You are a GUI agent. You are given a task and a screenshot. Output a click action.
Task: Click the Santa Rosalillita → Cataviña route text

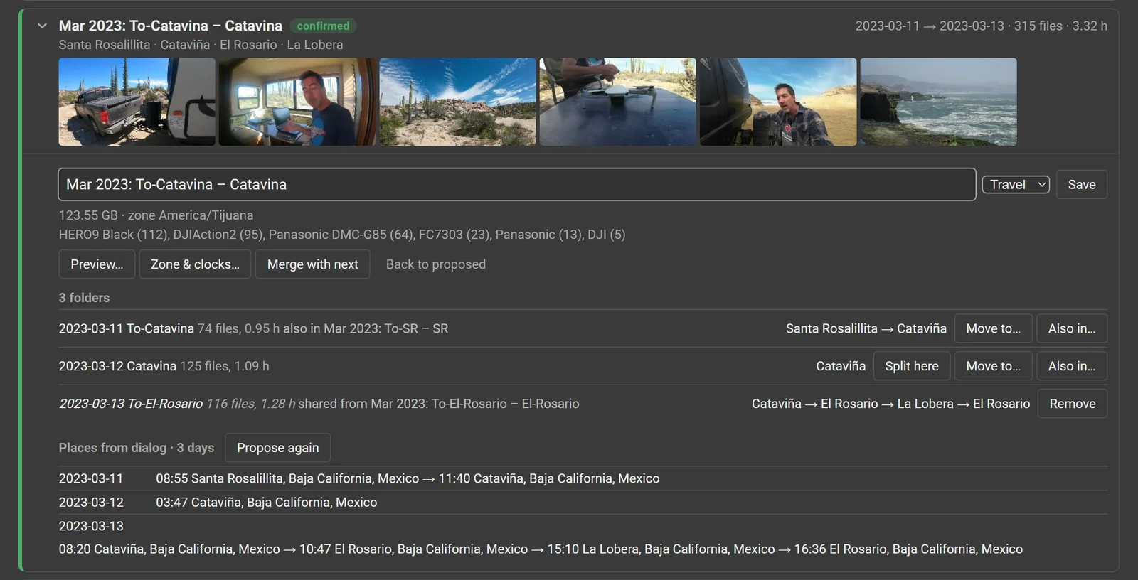coord(866,328)
